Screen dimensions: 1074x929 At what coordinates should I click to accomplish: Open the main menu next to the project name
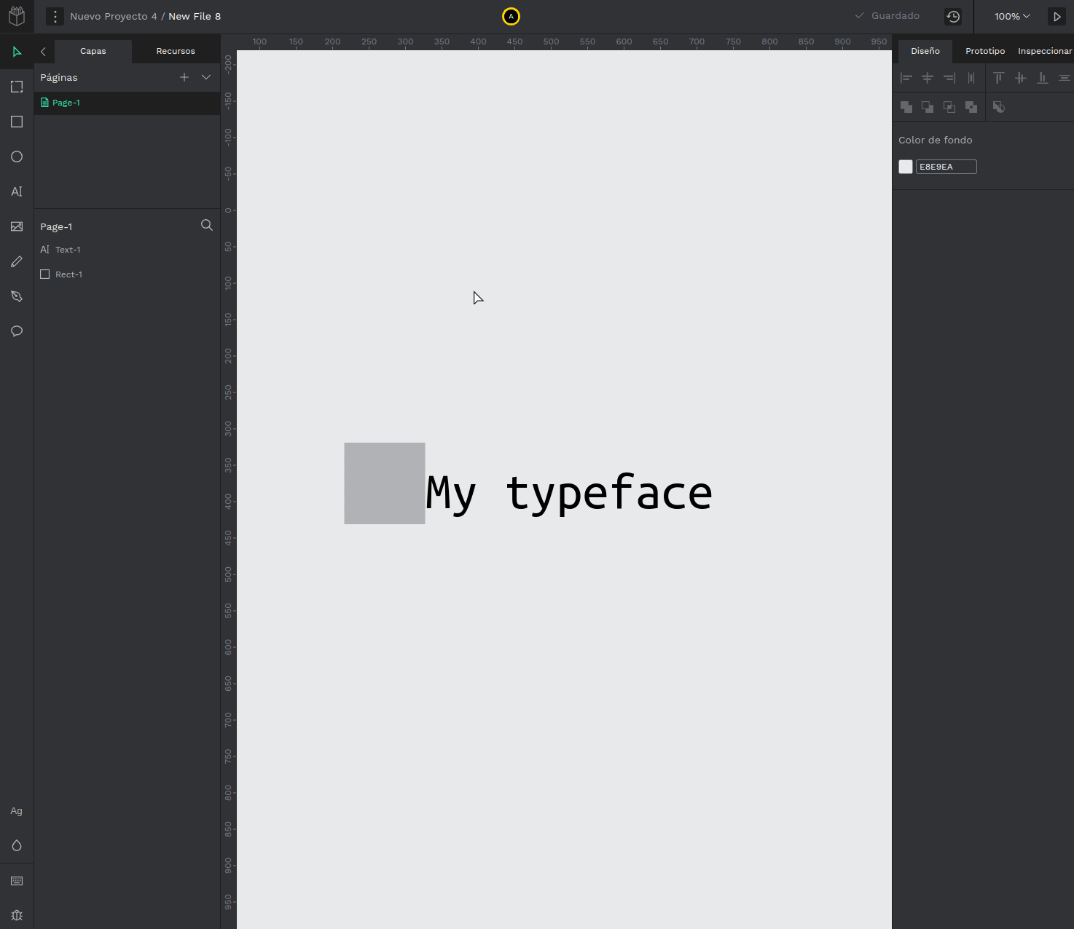coord(55,16)
